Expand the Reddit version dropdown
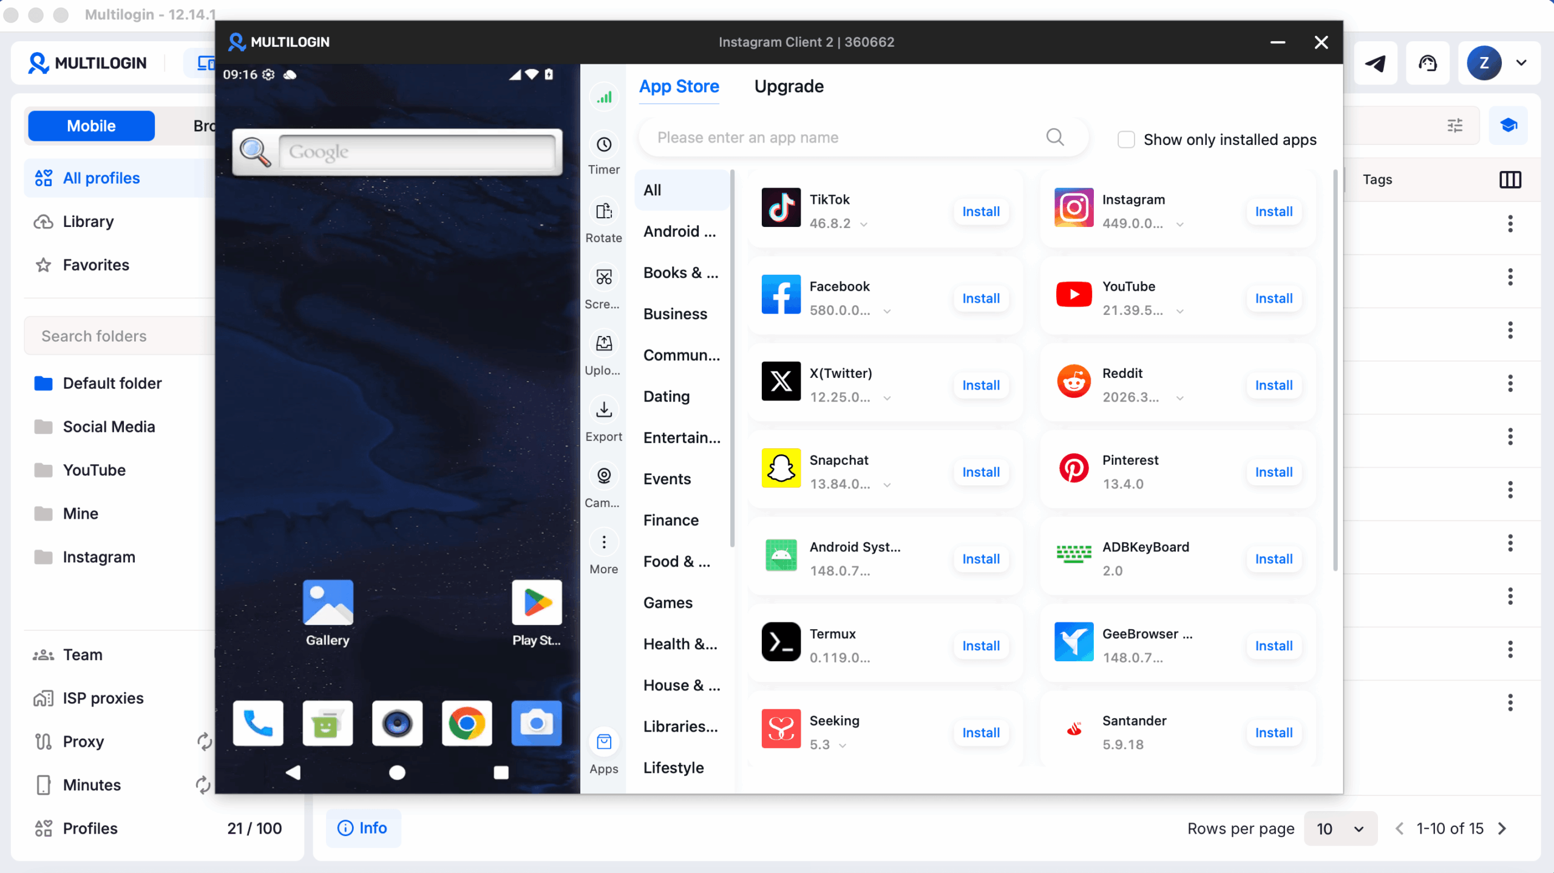 [1179, 398]
